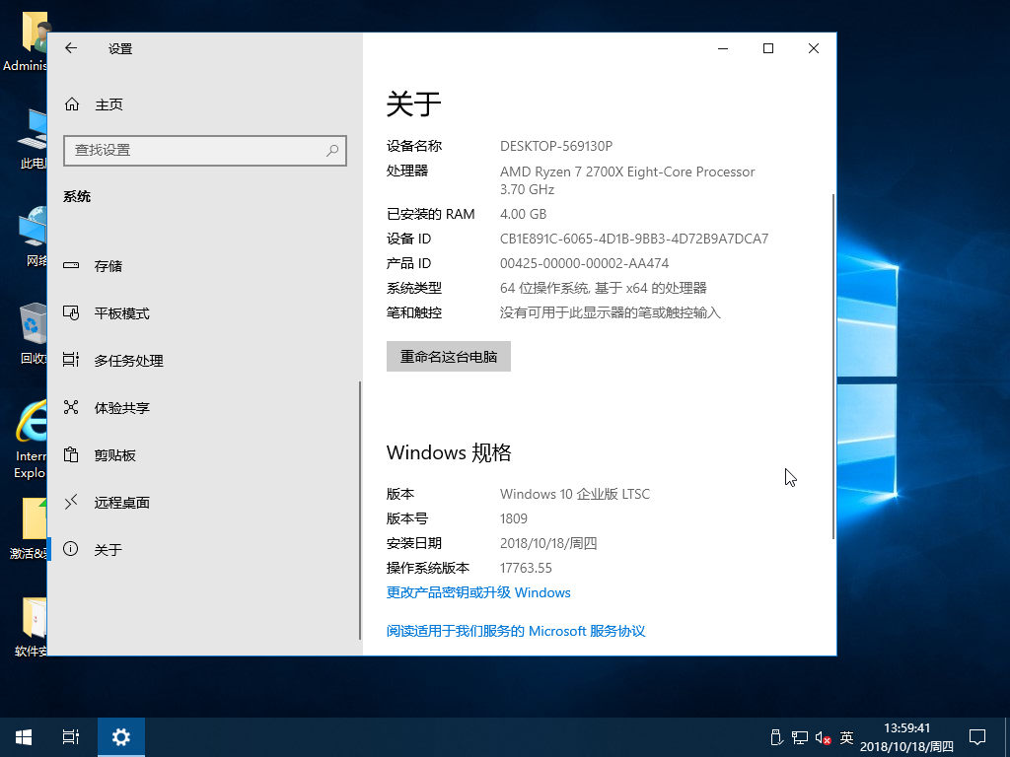Image resolution: width=1010 pixels, height=757 pixels.
Task: Click the 剪贴板 clipboard icon
Action: click(x=71, y=454)
